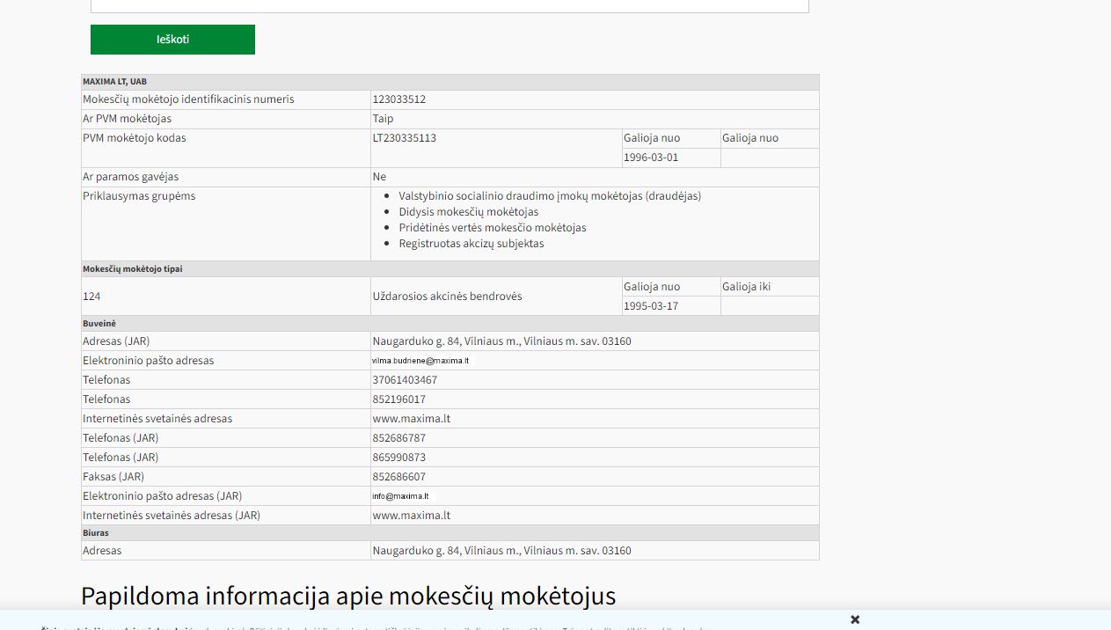Focus the search input field above Ieškoti
This screenshot has width=1111, height=630.
[449, 5]
